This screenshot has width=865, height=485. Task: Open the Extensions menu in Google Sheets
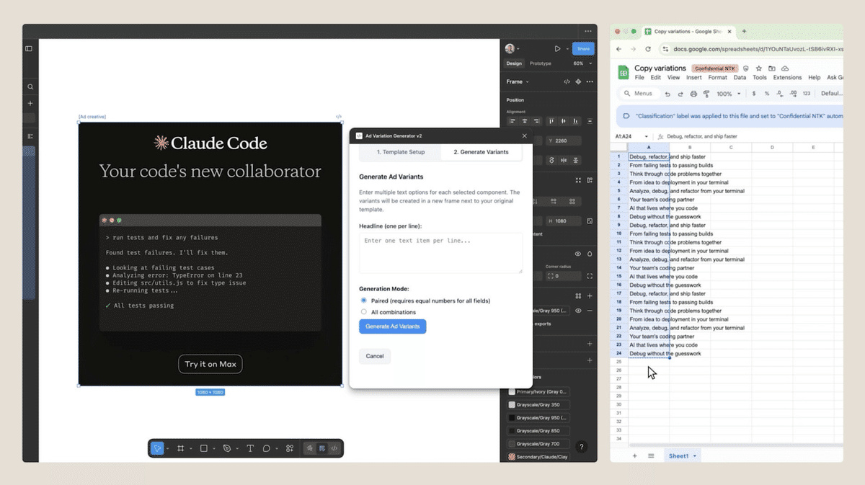[787, 77]
